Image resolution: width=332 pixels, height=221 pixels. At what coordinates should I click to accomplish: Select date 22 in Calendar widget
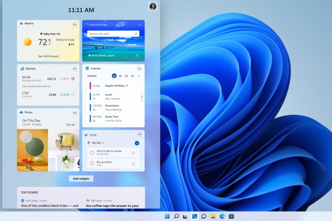coord(126,76)
